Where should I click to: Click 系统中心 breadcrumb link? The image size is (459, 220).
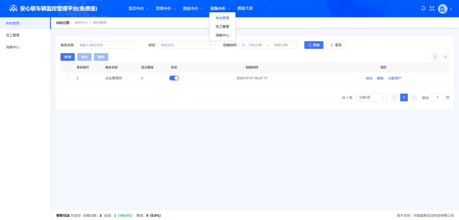click(x=81, y=23)
